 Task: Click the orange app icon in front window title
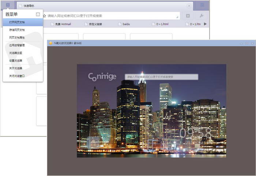pyautogui.click(x=50, y=43)
